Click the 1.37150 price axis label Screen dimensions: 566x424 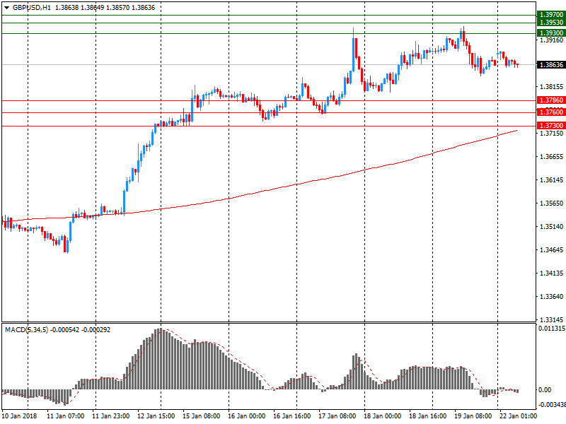[x=551, y=134]
